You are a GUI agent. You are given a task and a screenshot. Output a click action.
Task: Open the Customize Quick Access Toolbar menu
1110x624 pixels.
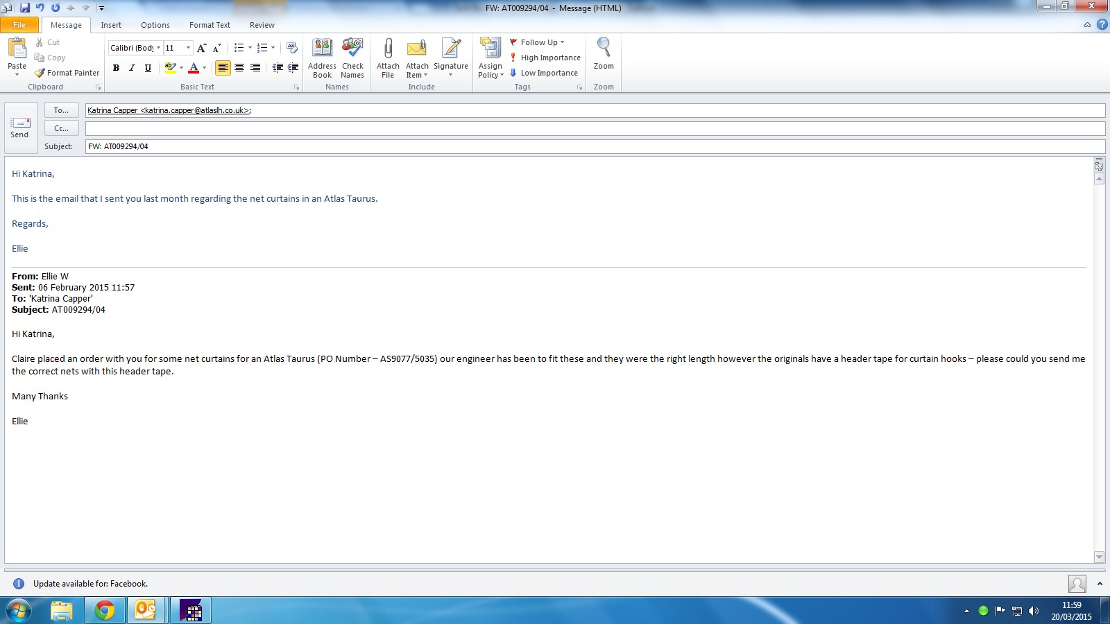coord(101,8)
